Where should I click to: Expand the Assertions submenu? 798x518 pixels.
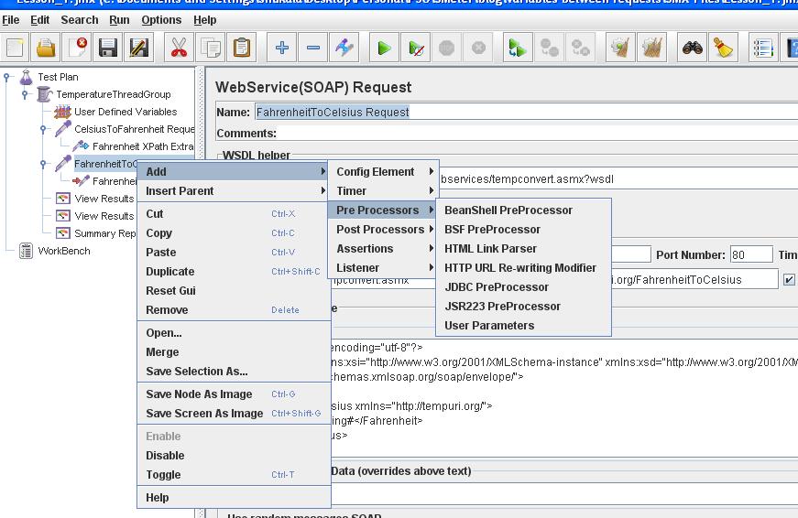[x=384, y=249]
